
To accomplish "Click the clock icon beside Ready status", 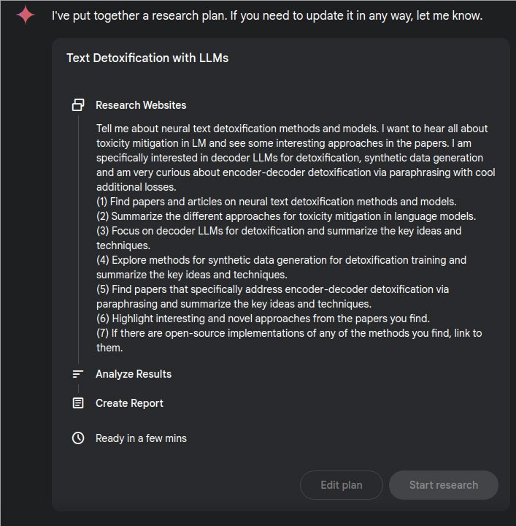I will tap(78, 438).
